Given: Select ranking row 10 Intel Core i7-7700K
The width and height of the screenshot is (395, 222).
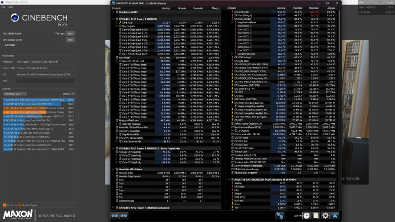Looking at the screenshot, I should pos(39,137).
